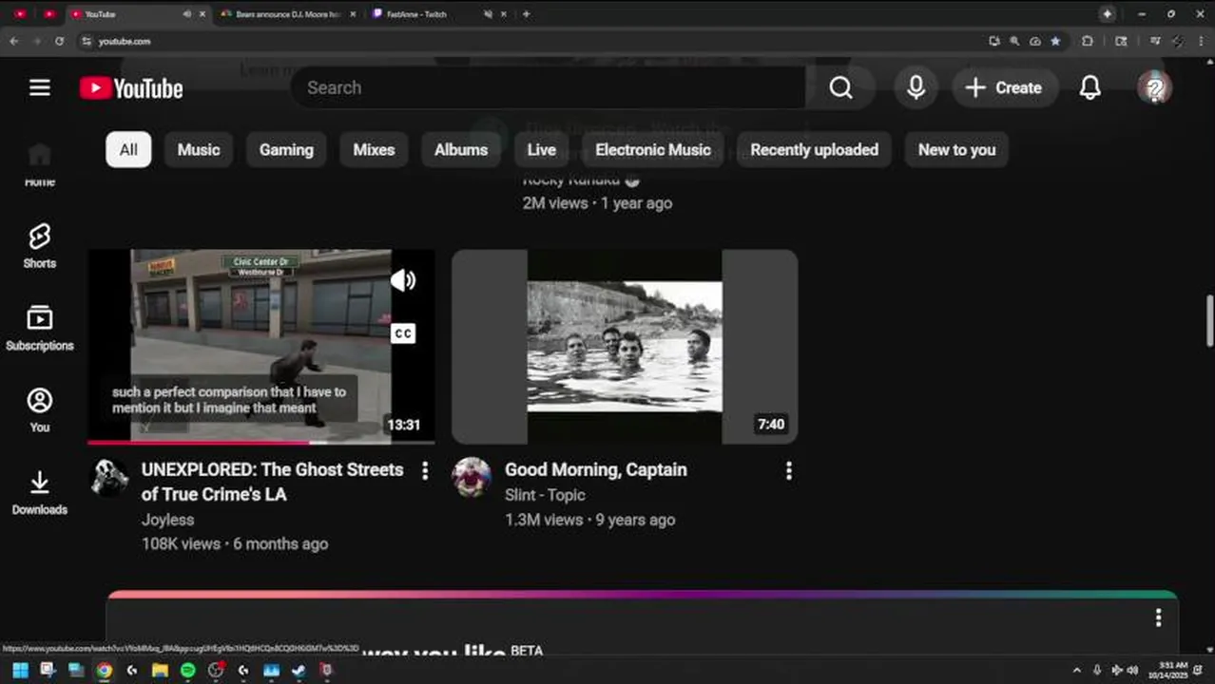Open options menu for UNEXPLORED video
Image resolution: width=1215 pixels, height=684 pixels.
tap(425, 470)
